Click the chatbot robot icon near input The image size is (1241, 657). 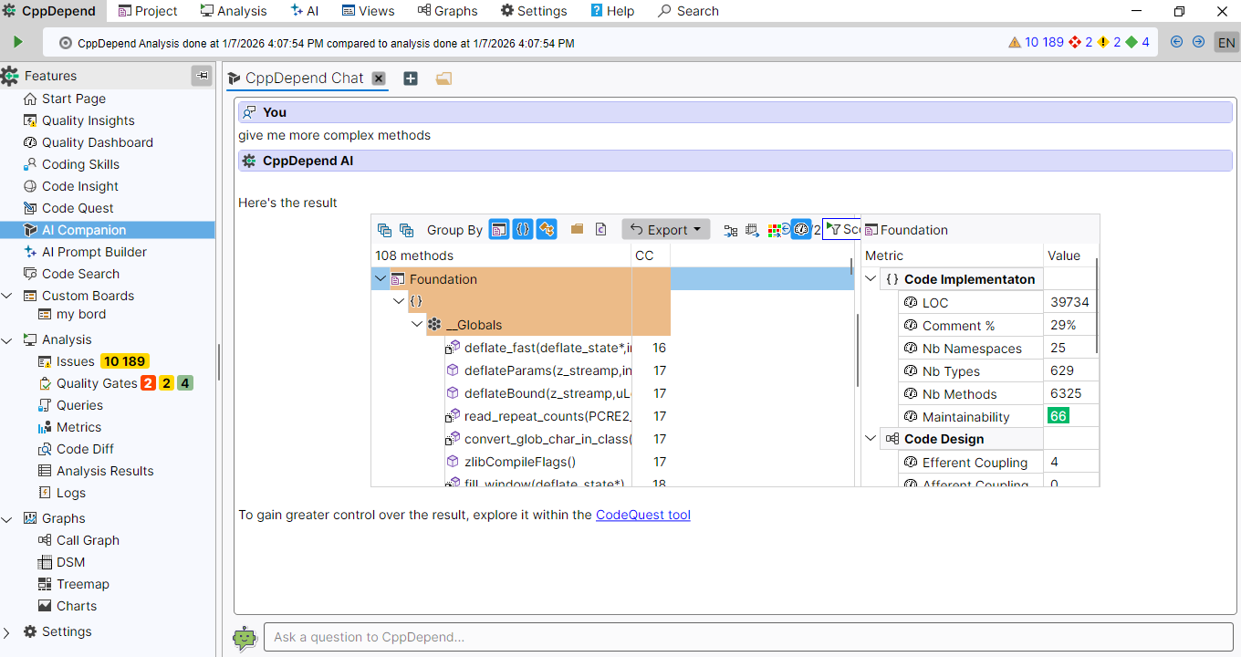(x=245, y=637)
